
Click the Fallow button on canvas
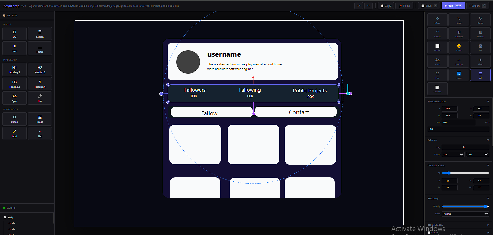(212, 112)
